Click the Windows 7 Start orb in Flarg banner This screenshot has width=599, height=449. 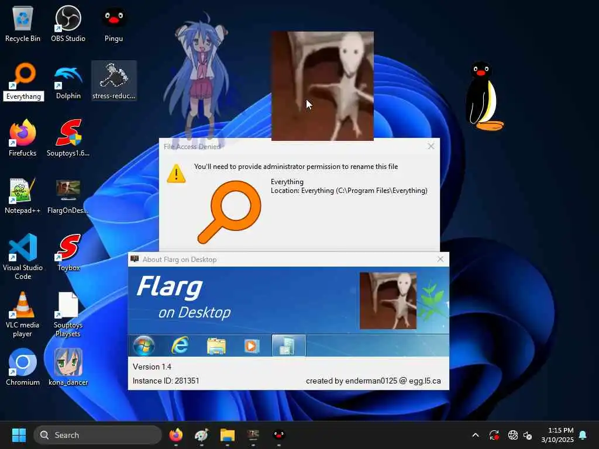pyautogui.click(x=144, y=346)
